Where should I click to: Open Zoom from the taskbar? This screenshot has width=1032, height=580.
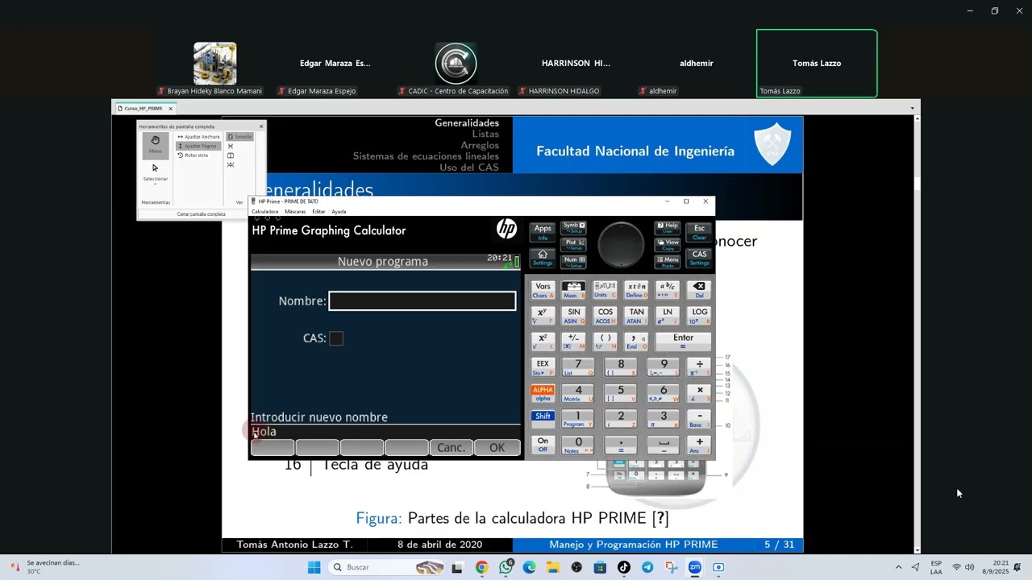(695, 567)
